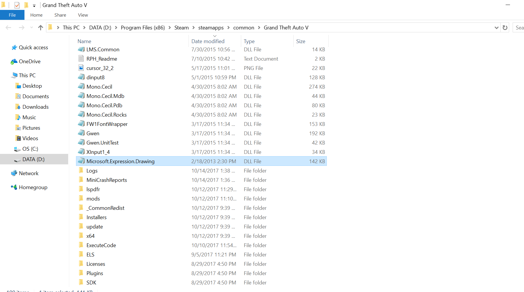Select DATA (D:) drive in navigation pane

(34, 159)
